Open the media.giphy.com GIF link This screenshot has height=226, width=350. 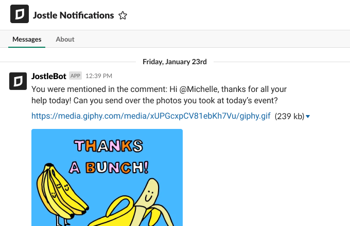coord(151,116)
